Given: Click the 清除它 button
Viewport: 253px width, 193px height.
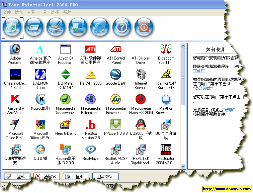Looking at the screenshot, I should (x=47, y=177).
